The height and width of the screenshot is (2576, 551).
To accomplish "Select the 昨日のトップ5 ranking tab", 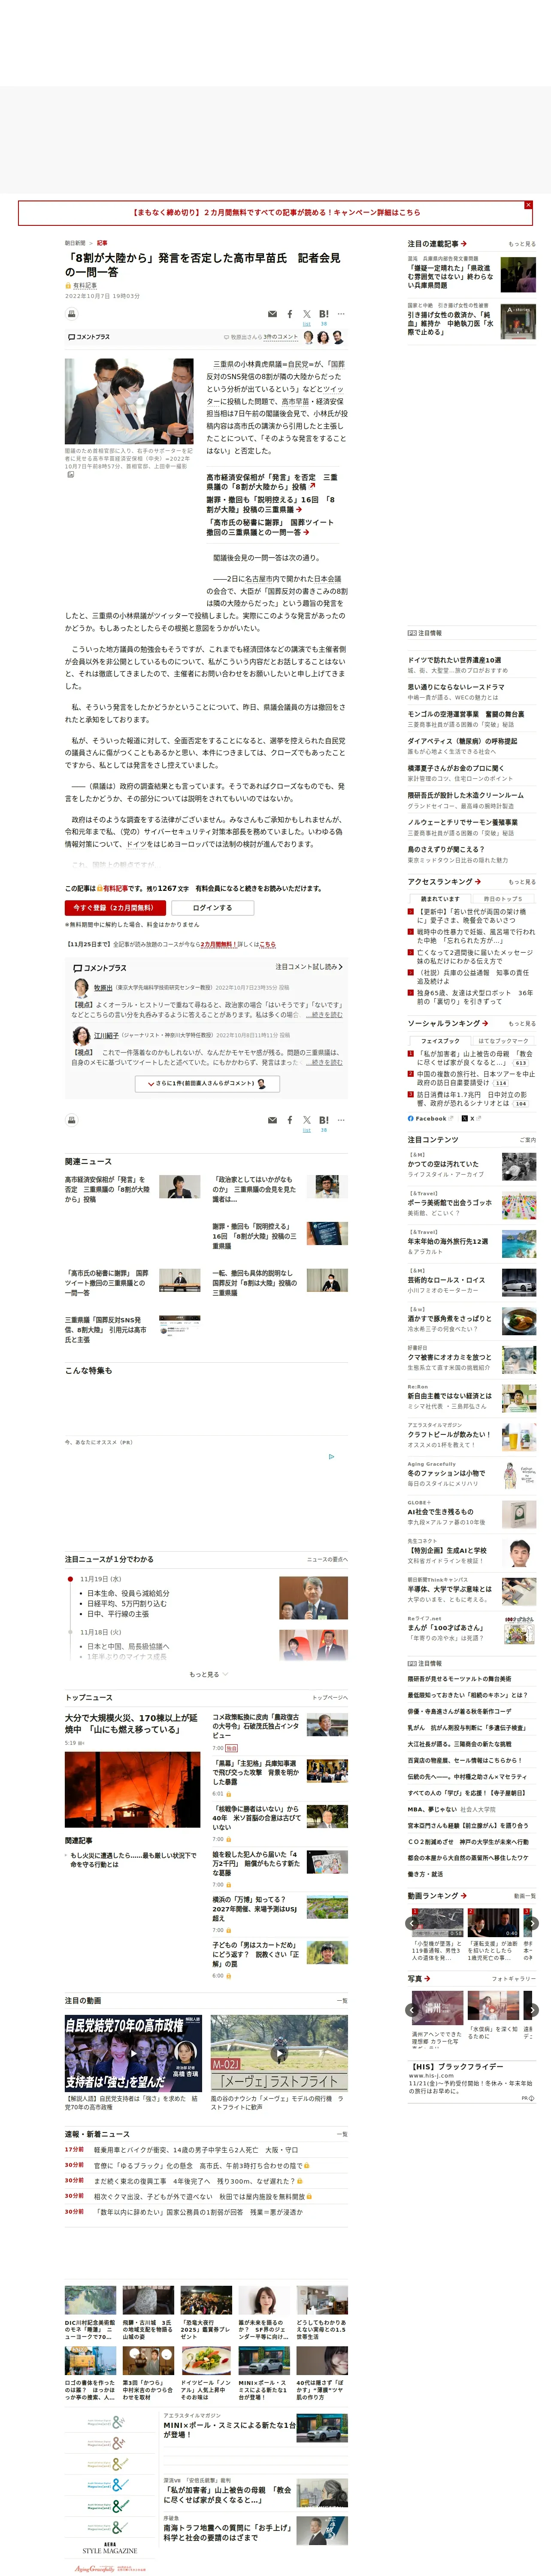I will coord(503,898).
